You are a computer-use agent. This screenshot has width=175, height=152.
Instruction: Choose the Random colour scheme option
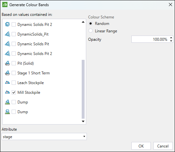(x=90, y=24)
